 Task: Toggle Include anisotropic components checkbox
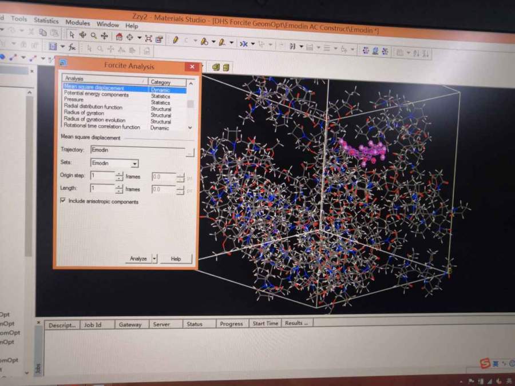click(63, 201)
